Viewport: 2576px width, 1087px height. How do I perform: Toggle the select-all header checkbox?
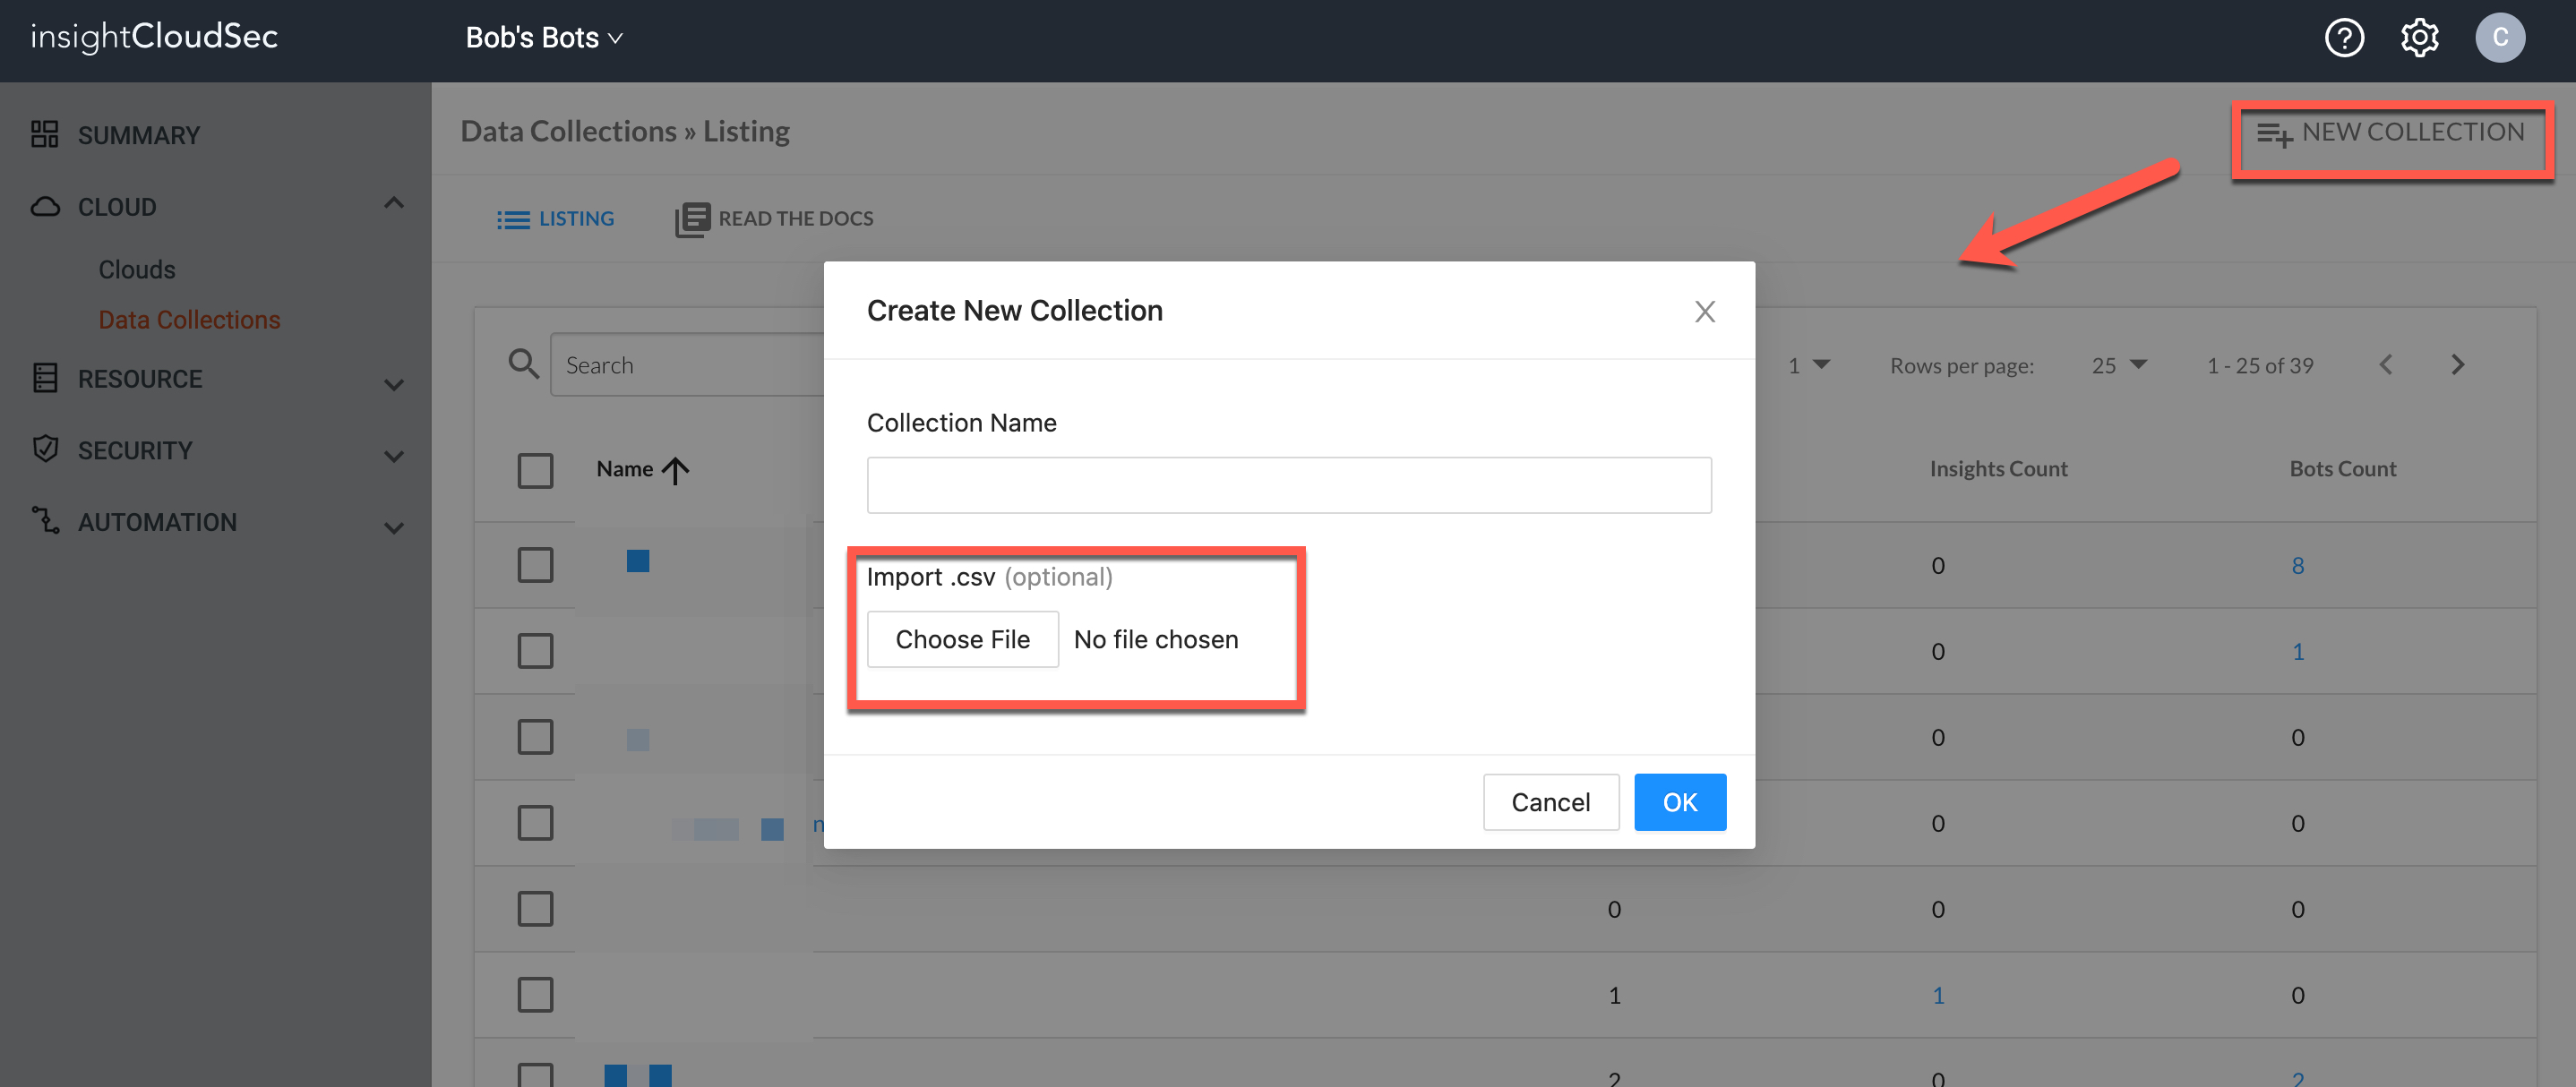(x=535, y=470)
